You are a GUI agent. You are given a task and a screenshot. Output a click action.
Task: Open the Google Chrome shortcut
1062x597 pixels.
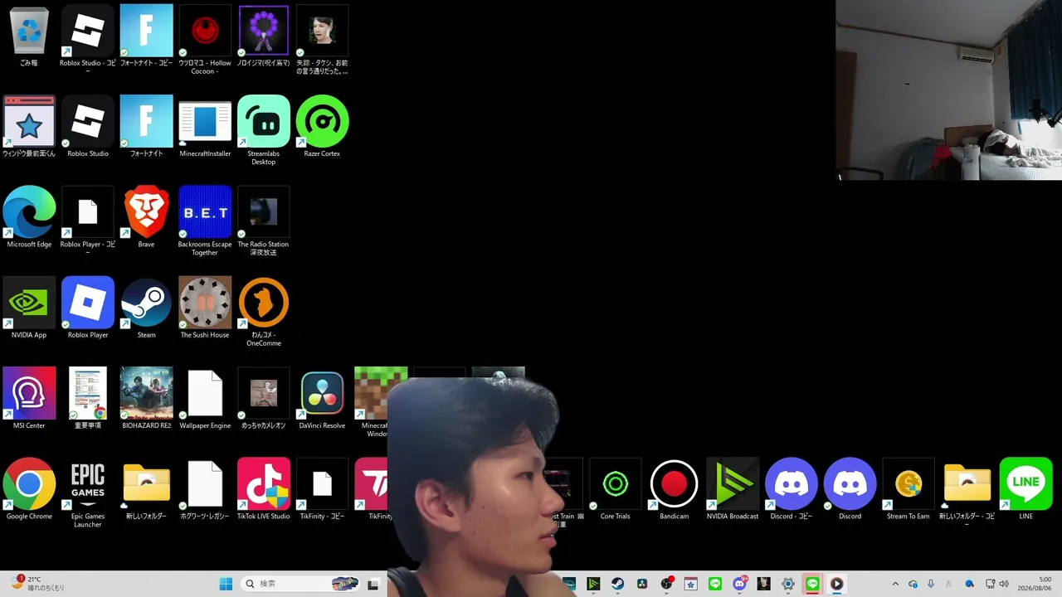coord(29,488)
